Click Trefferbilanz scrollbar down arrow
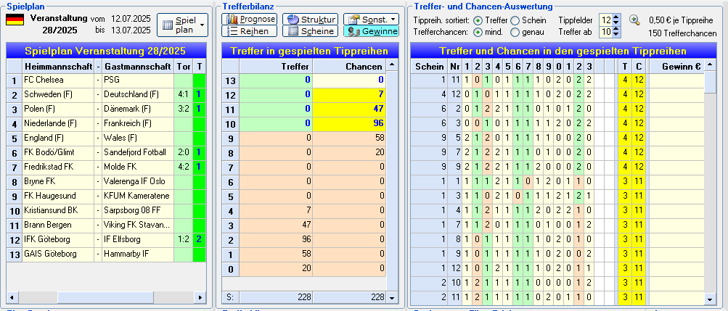Image resolution: width=728 pixels, height=311 pixels. [x=393, y=297]
